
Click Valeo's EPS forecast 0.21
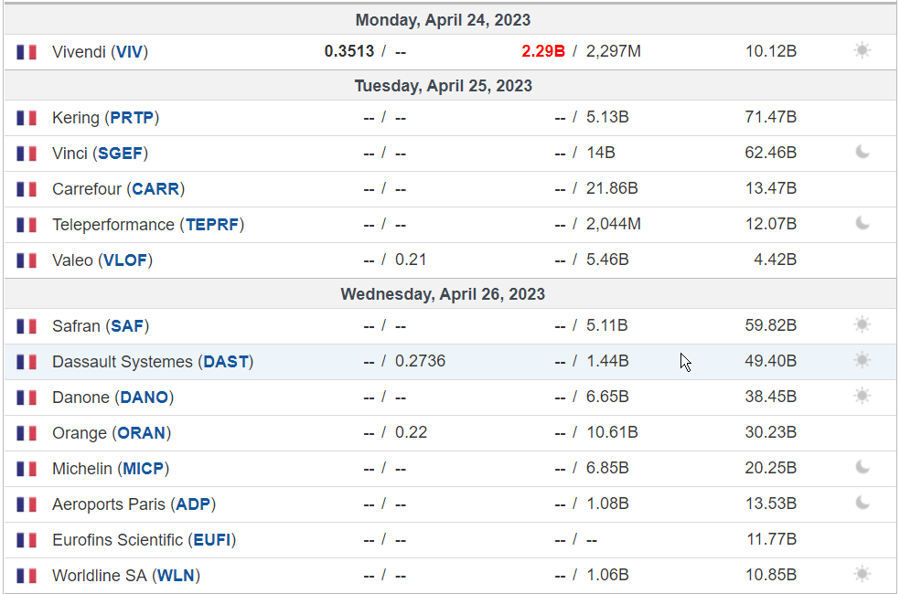pyautogui.click(x=411, y=260)
